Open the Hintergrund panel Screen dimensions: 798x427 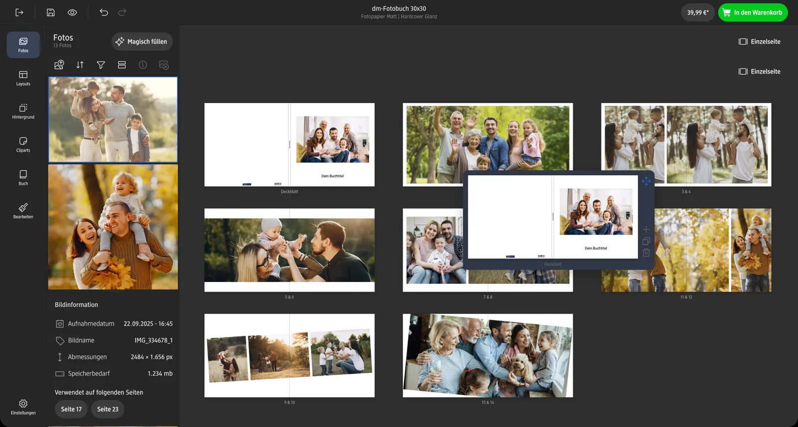23,112
